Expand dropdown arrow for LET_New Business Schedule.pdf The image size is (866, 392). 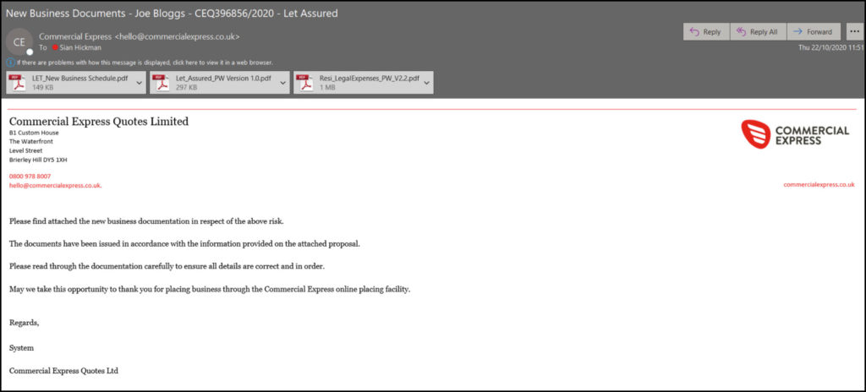pos(140,82)
